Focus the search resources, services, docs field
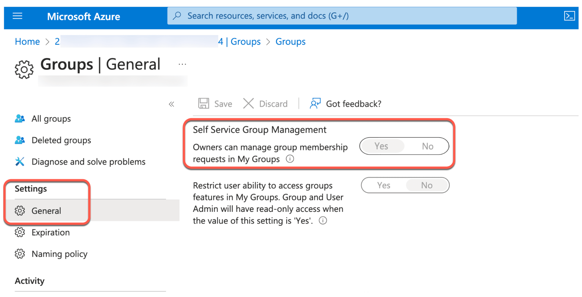 pyautogui.click(x=342, y=16)
